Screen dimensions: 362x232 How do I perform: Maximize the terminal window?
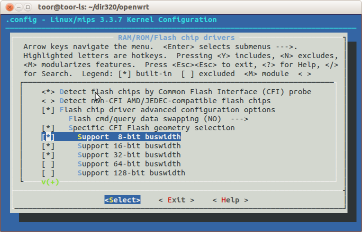pos(27,7)
